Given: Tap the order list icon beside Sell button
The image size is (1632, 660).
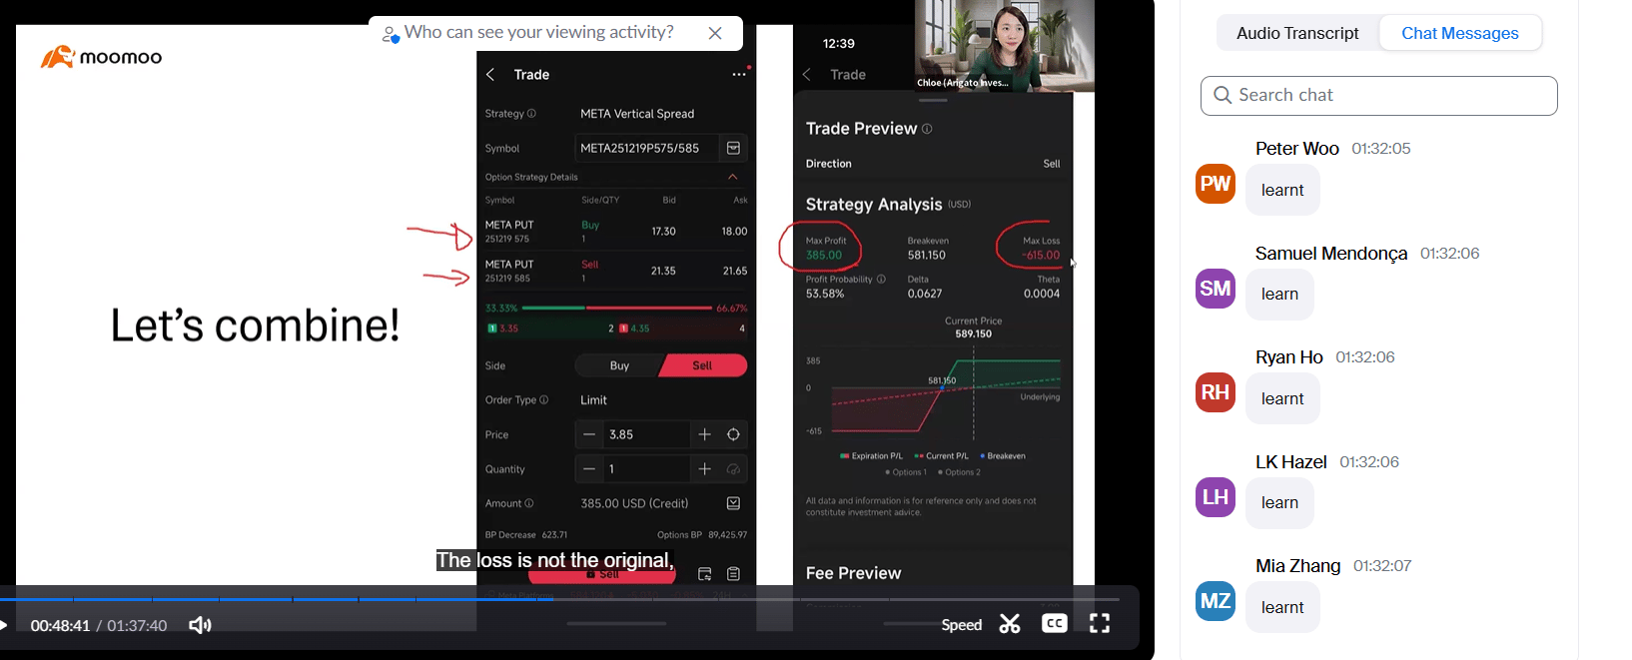Looking at the screenshot, I should 704,574.
